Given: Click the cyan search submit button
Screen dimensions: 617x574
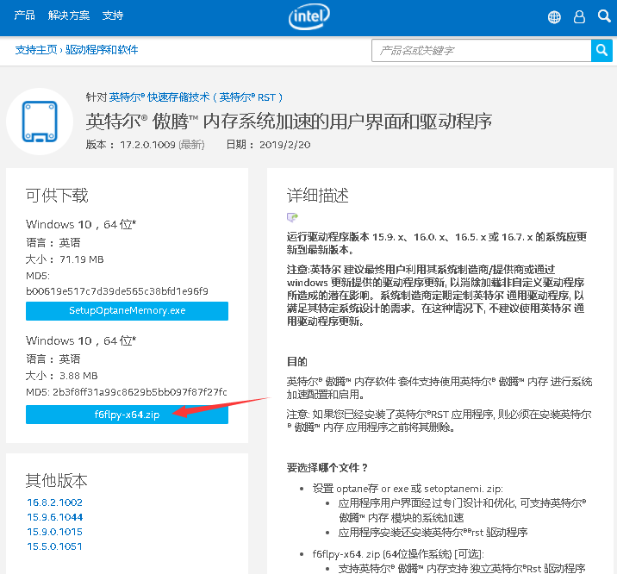Looking at the screenshot, I should (601, 50).
